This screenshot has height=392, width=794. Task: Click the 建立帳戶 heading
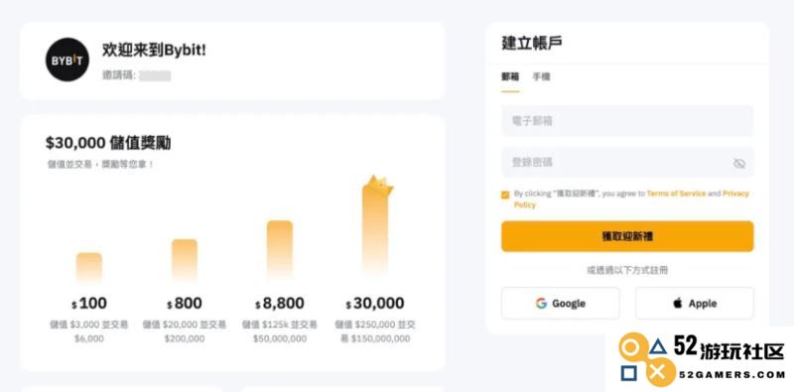(x=532, y=43)
